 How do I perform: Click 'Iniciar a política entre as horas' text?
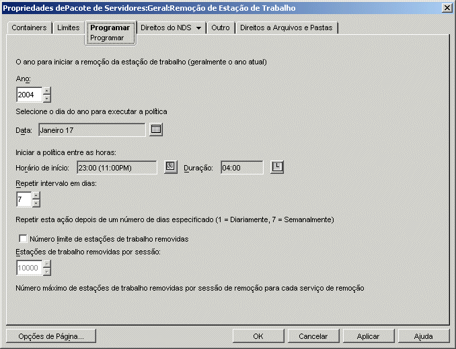[66, 152]
